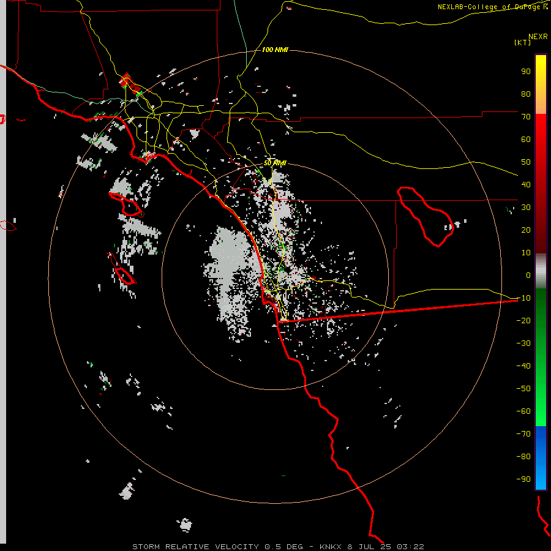Screen dimensions: 551x551
Task: Click the -60 value on the velocity legend
Action: pos(523,411)
